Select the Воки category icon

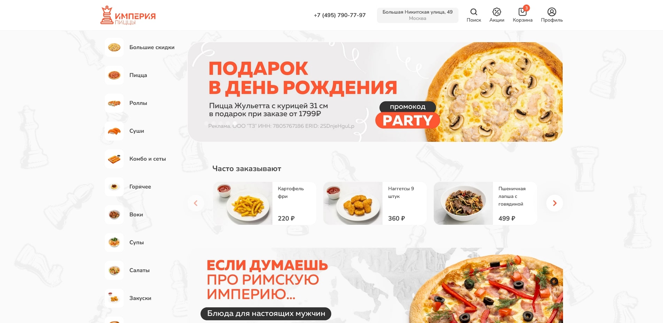(114, 215)
